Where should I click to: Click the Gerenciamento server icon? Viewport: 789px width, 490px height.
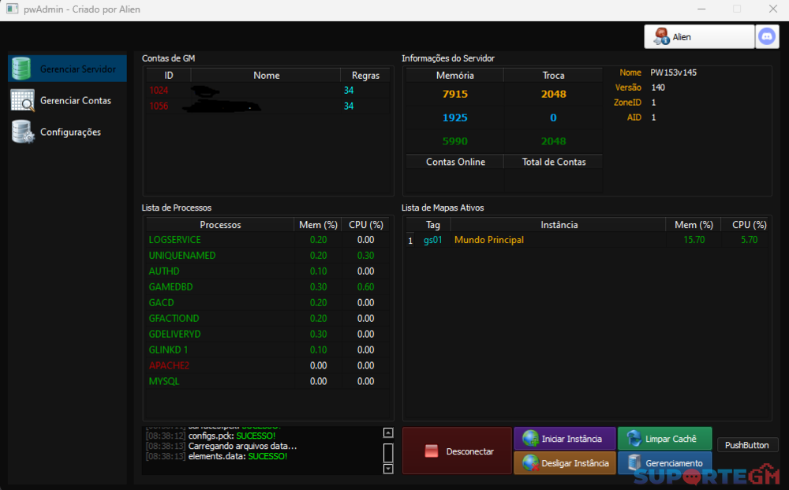pos(634,463)
